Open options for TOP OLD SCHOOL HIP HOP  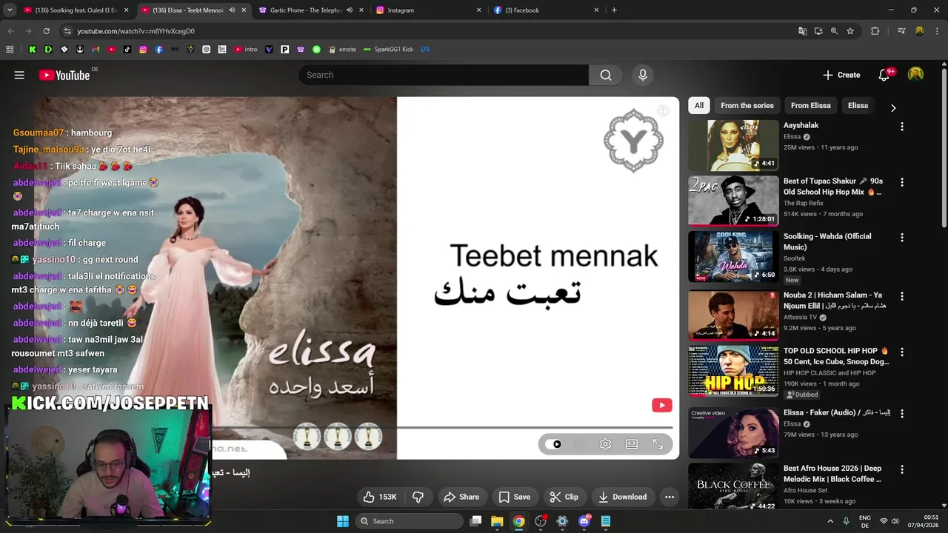[901, 352]
